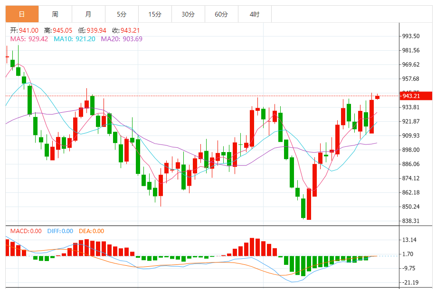Click the -21.19 MACD axis label

tap(410, 282)
